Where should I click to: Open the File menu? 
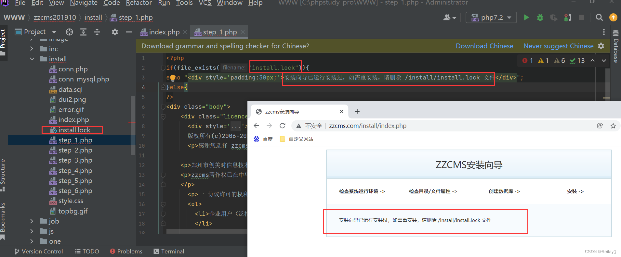click(20, 3)
